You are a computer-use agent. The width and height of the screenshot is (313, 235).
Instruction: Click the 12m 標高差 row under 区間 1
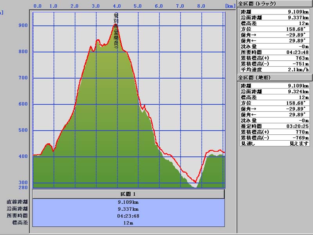[x=128, y=222]
